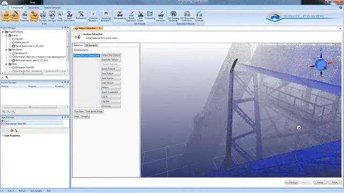Open Soil Parameters Calibration wizard
The height and width of the screenshot is (193, 344).
coord(187,16)
